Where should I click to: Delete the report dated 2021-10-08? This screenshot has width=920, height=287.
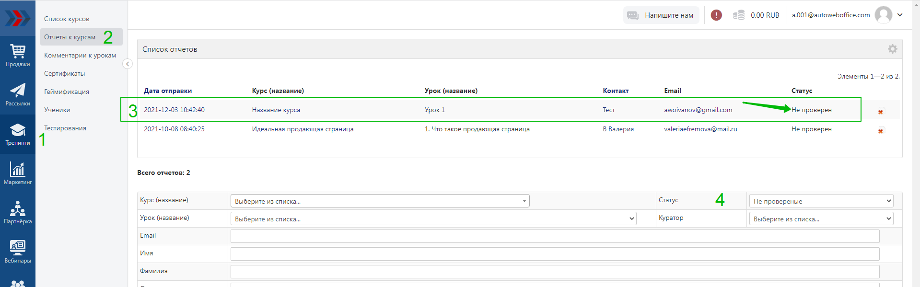click(881, 131)
